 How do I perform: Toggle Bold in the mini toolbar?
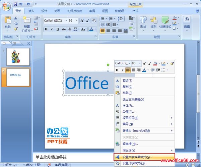click(x=117, y=70)
